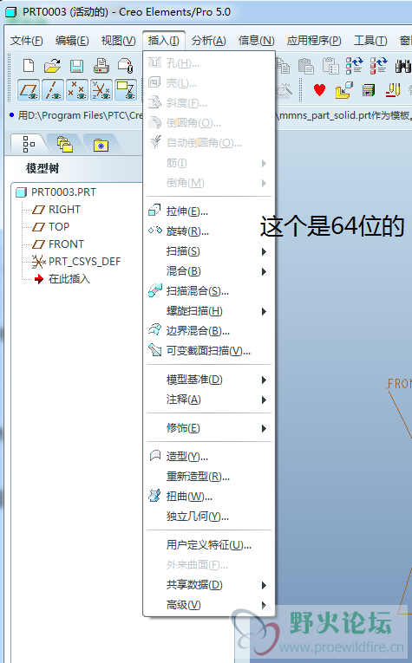Choose 拉伸(E)... Extrude from menu
Viewport: 412px width, 663px height.
click(x=209, y=211)
